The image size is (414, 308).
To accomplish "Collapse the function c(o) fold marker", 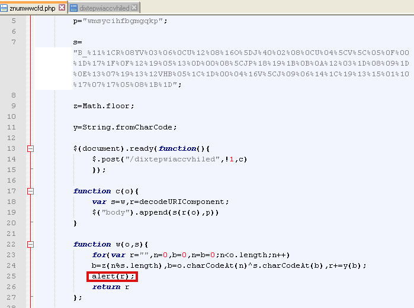I will [30, 191].
